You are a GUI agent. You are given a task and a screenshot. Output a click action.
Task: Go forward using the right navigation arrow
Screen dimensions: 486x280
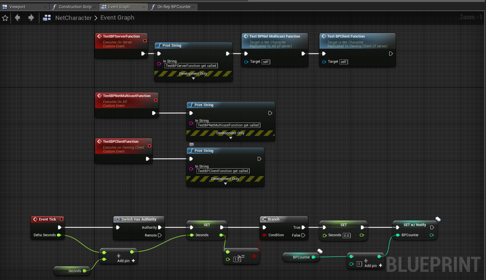(x=31, y=18)
